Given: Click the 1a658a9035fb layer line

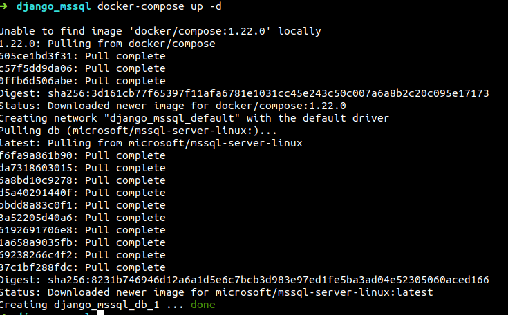Looking at the screenshot, I should click(83, 242).
